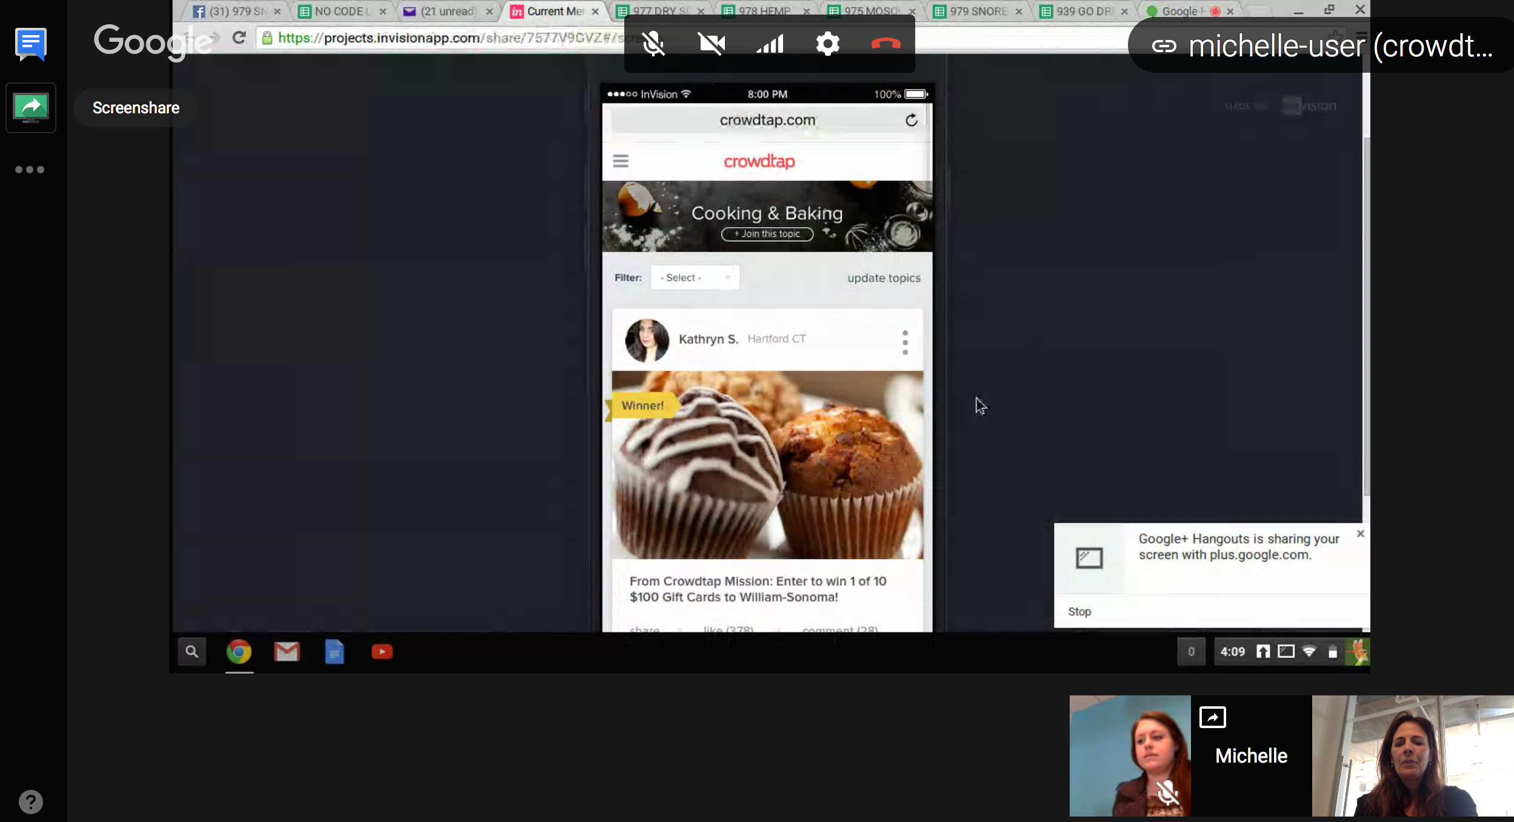Click the William-Sonoma mission post text
Viewport: 1514px width, 822px height.
758,589
